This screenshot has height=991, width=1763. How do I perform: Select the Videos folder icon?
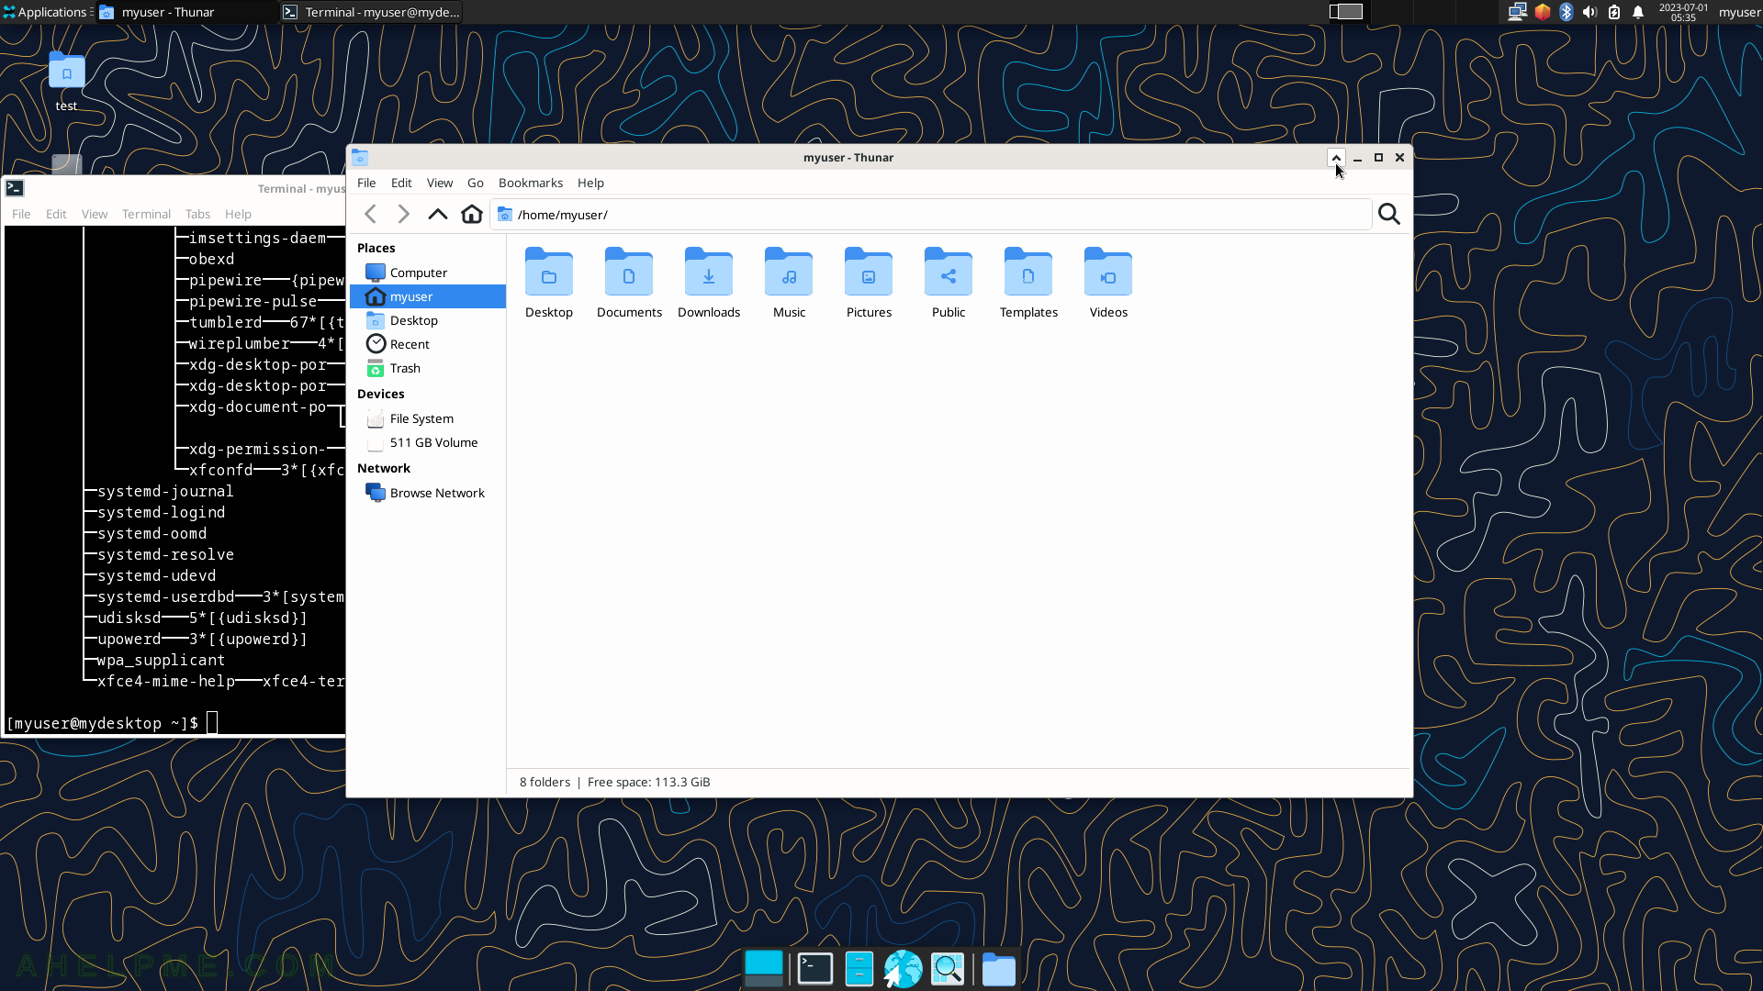[x=1108, y=284]
